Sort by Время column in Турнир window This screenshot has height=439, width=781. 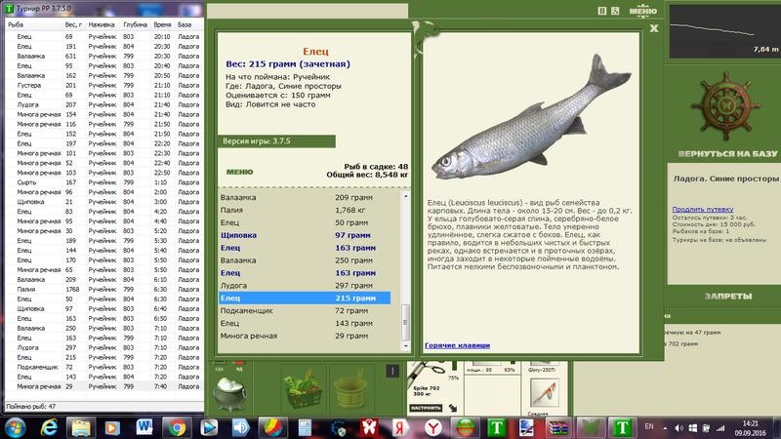162,24
